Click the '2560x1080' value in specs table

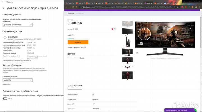[96, 109]
